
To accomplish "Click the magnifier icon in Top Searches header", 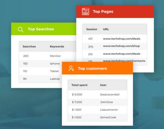I will (x=21, y=29).
